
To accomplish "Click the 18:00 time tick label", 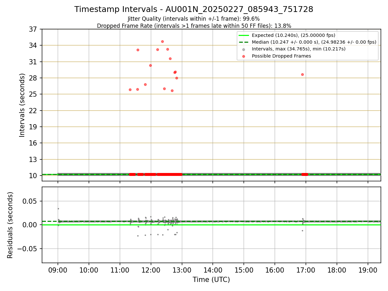I will (337, 270).
